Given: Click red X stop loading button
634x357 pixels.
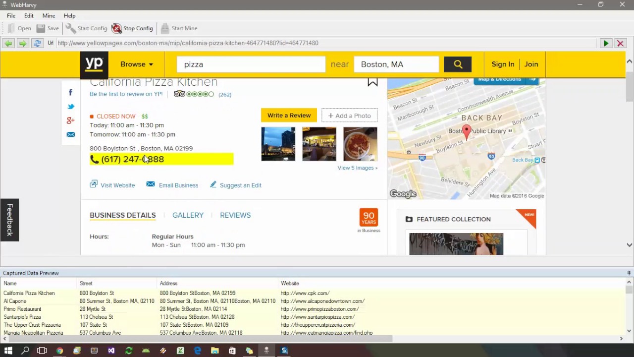Looking at the screenshot, I should click(620, 43).
